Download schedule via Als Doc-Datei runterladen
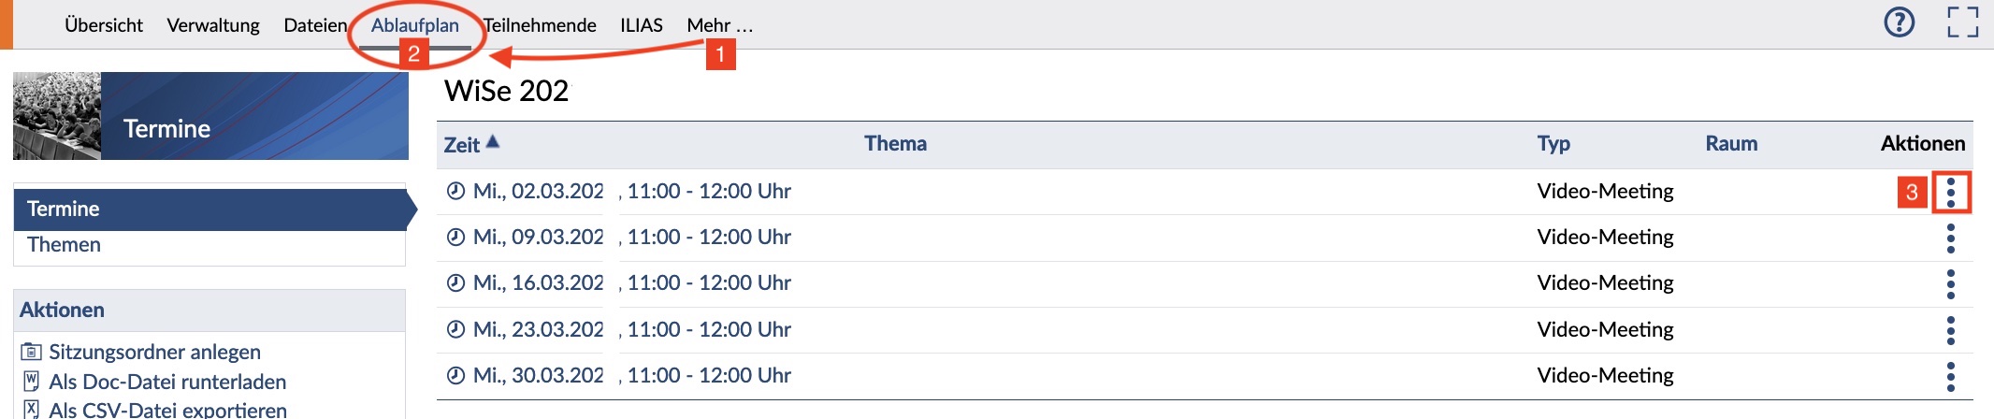The height and width of the screenshot is (419, 1994). click(167, 383)
